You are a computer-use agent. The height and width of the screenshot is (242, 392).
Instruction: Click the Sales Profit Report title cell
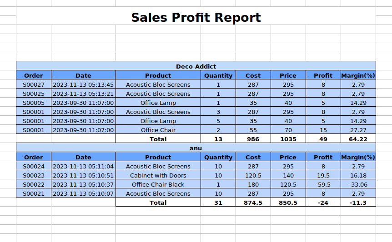(x=196, y=18)
